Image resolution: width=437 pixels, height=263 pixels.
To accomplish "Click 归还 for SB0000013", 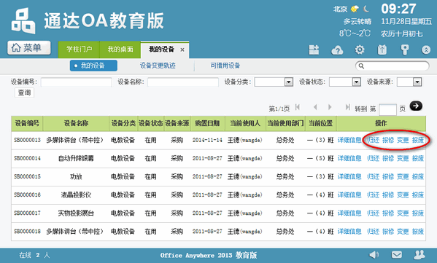I will (374, 140).
